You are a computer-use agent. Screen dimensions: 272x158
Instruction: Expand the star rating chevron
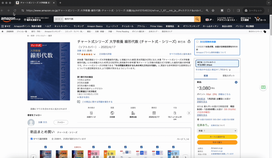95,54
